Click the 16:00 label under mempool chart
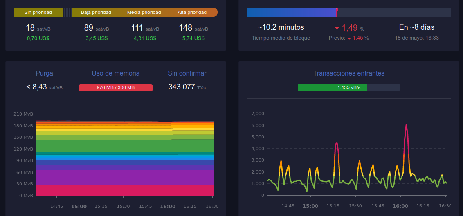Image resolution: width=463 pixels, height=216 pixels. [168, 206]
